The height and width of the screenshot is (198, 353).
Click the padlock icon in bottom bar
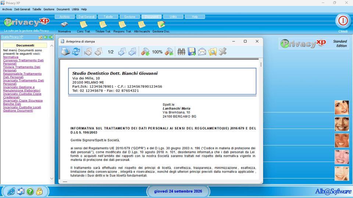point(39,191)
